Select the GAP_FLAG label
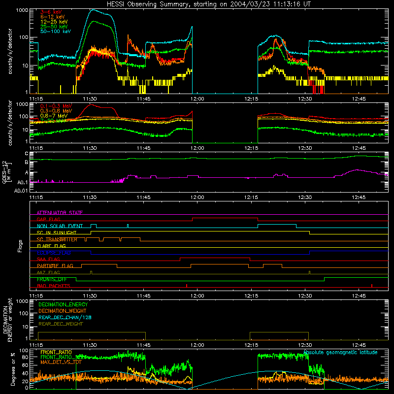This screenshot has height=394, width=394. pos(48,219)
